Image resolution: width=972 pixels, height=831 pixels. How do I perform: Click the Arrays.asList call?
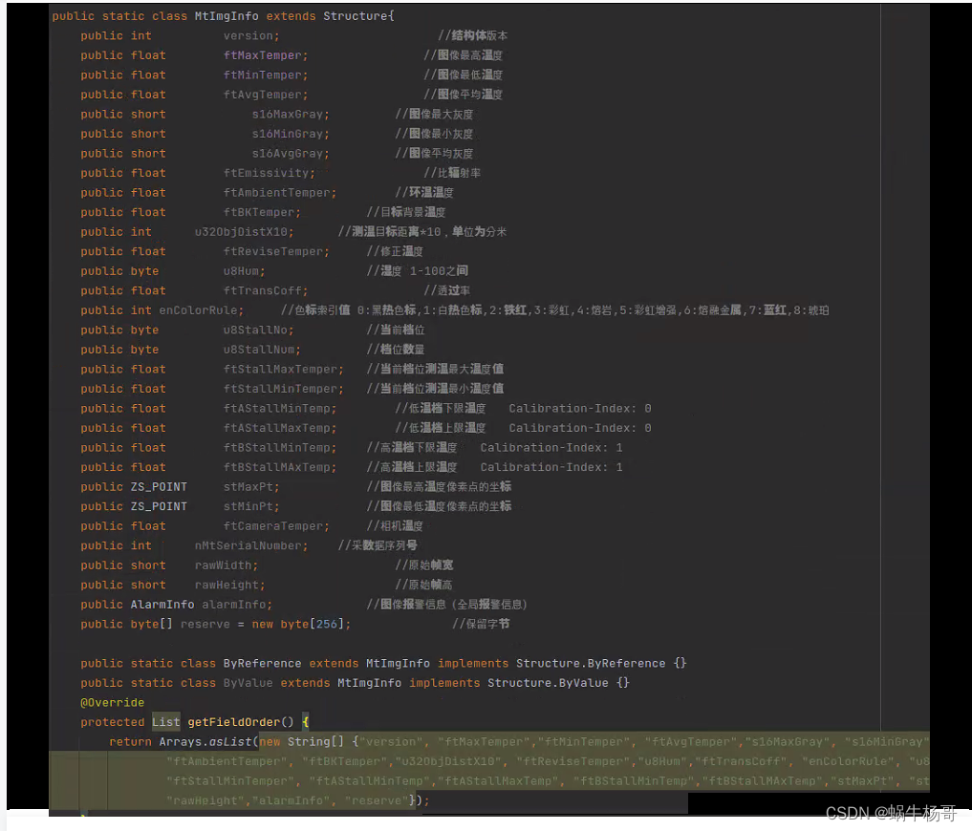point(205,742)
